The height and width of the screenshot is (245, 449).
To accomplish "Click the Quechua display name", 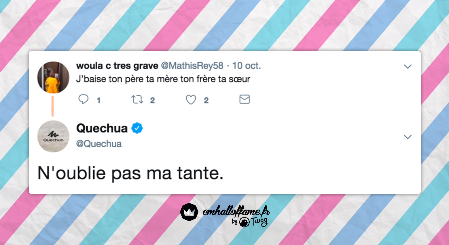I will (102, 128).
